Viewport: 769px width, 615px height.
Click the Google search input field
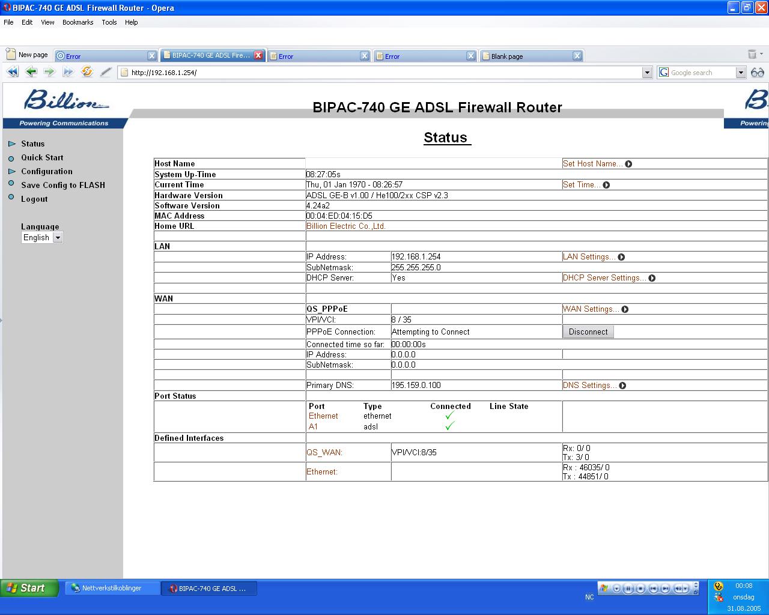pyautogui.click(x=702, y=73)
